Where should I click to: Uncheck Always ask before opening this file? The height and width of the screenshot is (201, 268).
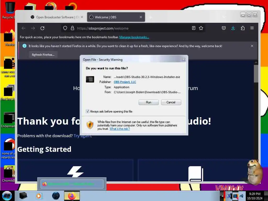coord(87,111)
